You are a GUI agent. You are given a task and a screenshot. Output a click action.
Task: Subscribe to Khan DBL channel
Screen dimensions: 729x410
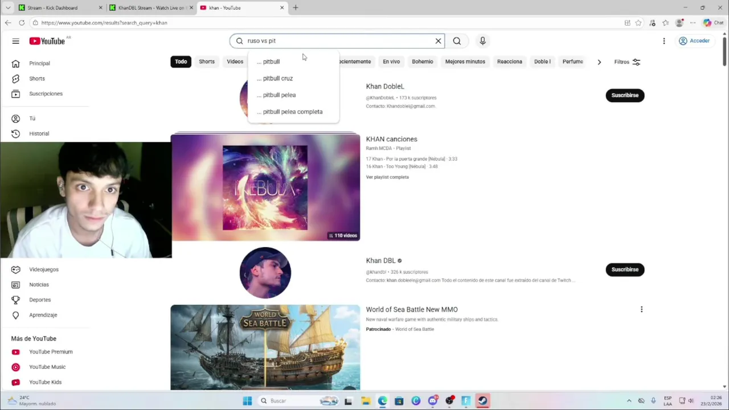(x=625, y=269)
